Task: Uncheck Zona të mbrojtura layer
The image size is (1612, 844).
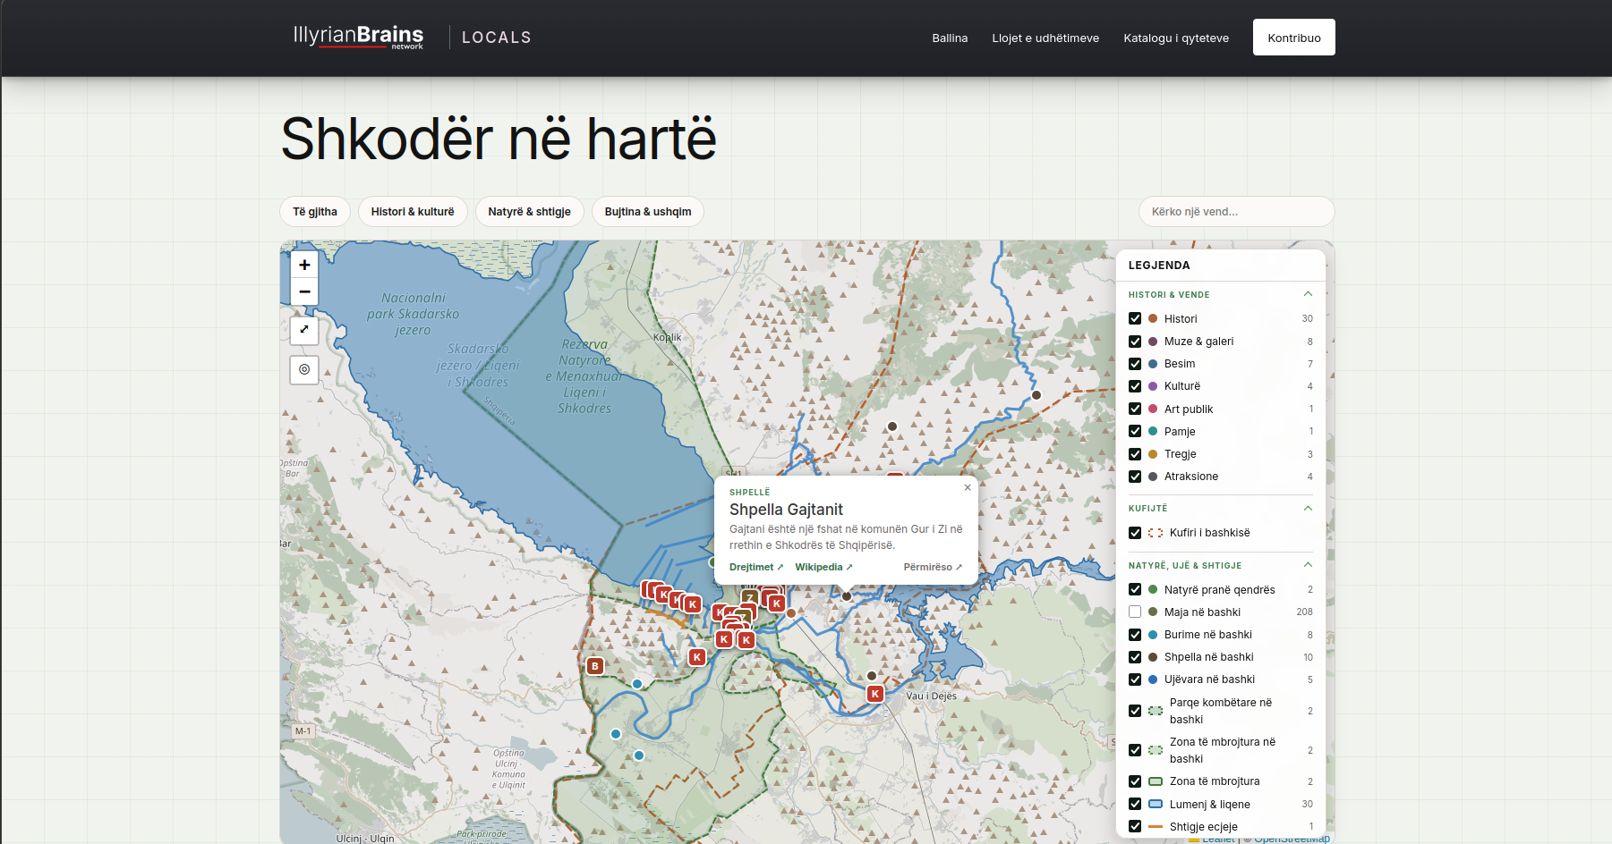Action: (x=1135, y=781)
